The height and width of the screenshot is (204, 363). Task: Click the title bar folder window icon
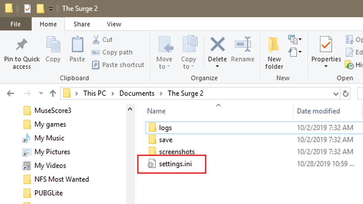coord(9,8)
